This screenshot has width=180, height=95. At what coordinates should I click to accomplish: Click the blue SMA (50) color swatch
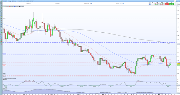coord(14,6)
